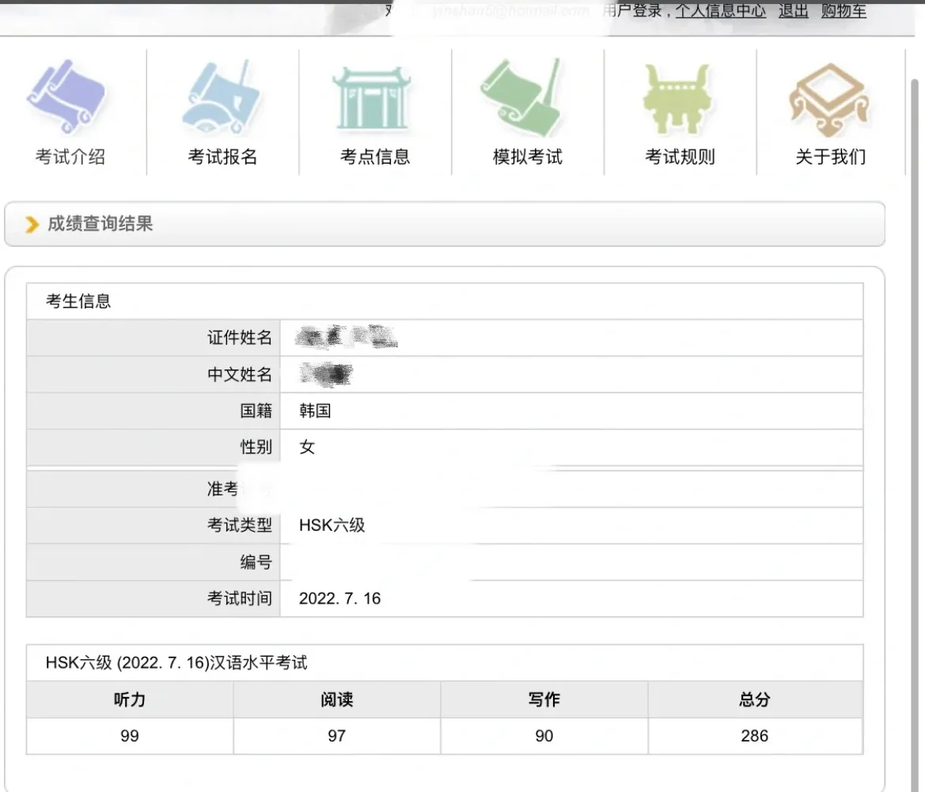The height and width of the screenshot is (792, 925).
Task: Select the total score 286
Action: coord(755,736)
